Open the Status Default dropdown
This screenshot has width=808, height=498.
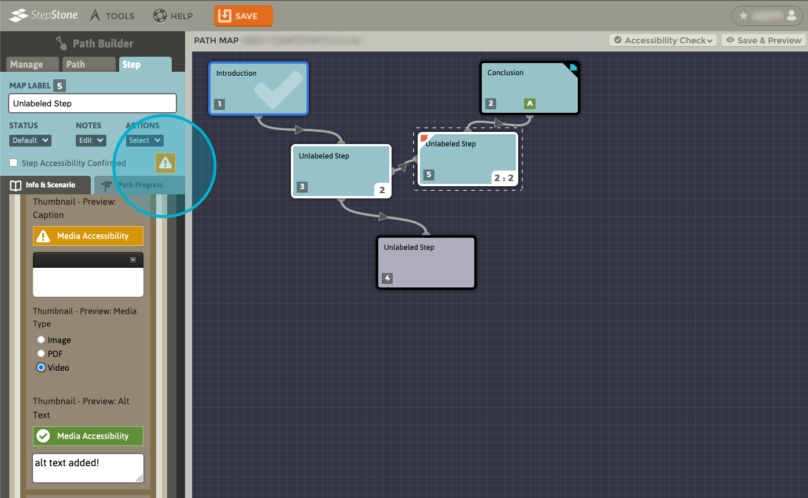30,141
